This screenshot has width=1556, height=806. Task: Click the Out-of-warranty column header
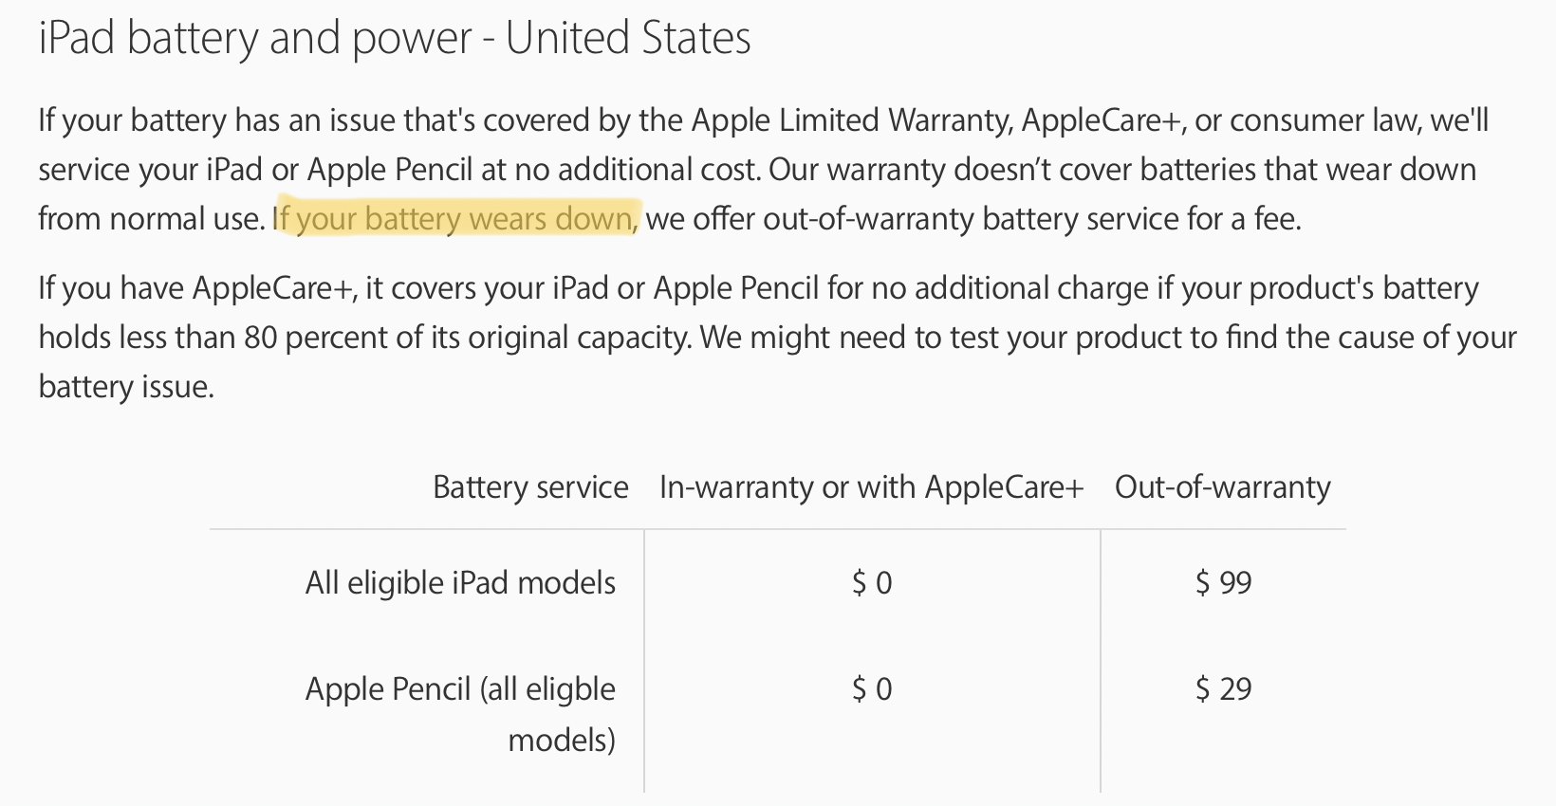pos(1223,486)
